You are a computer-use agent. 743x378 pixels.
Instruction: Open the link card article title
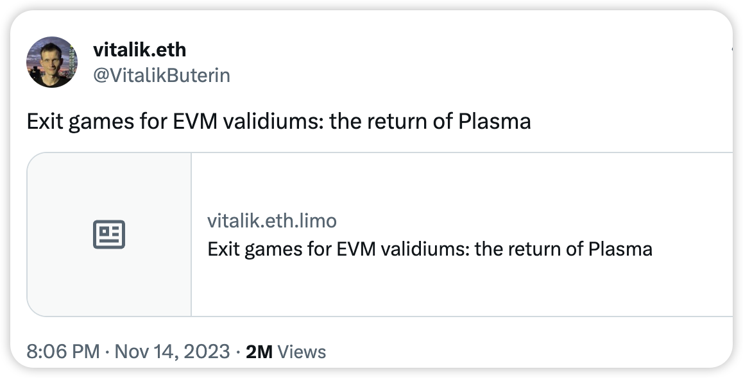(429, 249)
